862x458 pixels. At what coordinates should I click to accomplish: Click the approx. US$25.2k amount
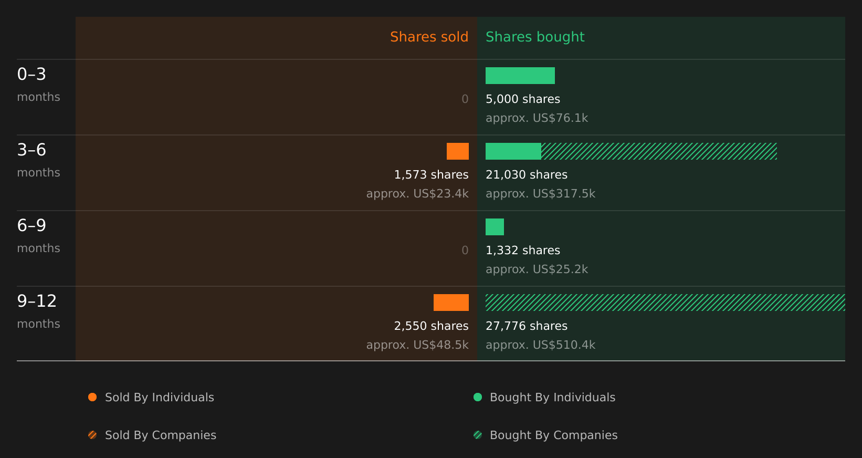coord(537,269)
